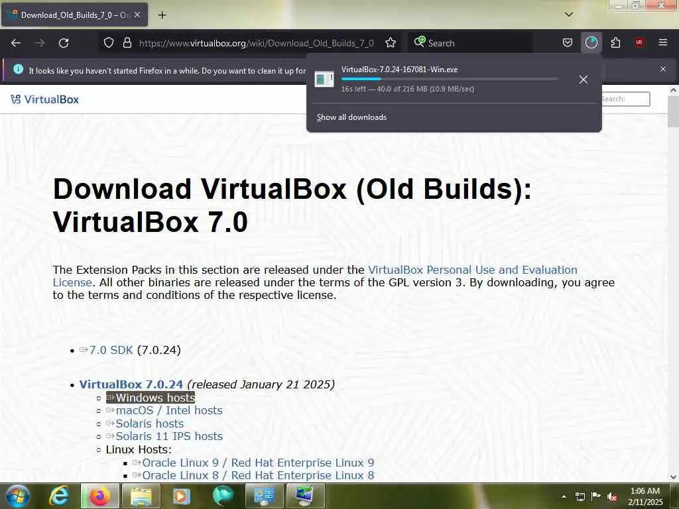Reload the page with the refresh icon

tap(64, 43)
